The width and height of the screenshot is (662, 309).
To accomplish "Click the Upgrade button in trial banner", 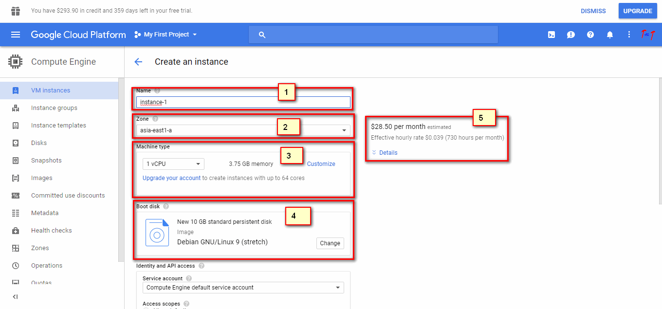I will click(638, 11).
